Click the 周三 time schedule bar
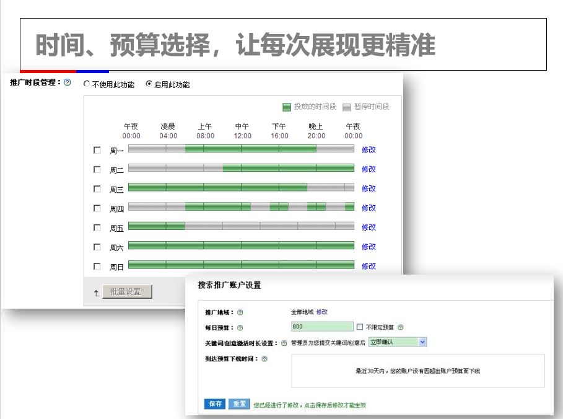Screen dimensions: 563x419 pyautogui.click(x=242, y=187)
